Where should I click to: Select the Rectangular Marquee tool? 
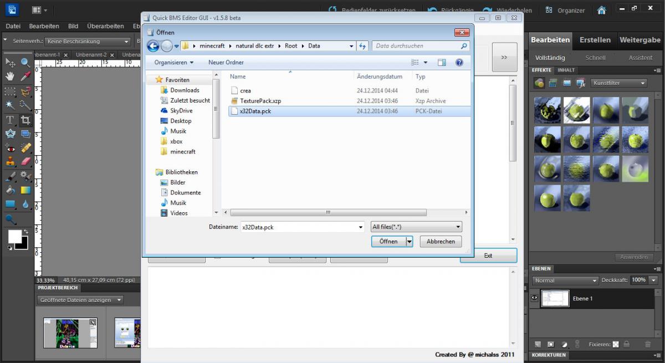[x=10, y=91]
